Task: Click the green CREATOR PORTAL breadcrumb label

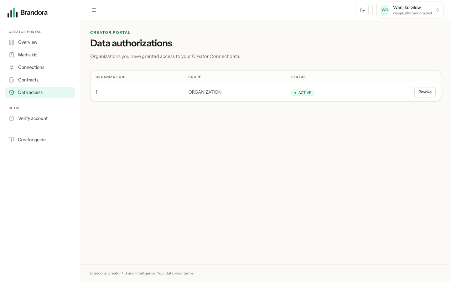Action: [110, 33]
